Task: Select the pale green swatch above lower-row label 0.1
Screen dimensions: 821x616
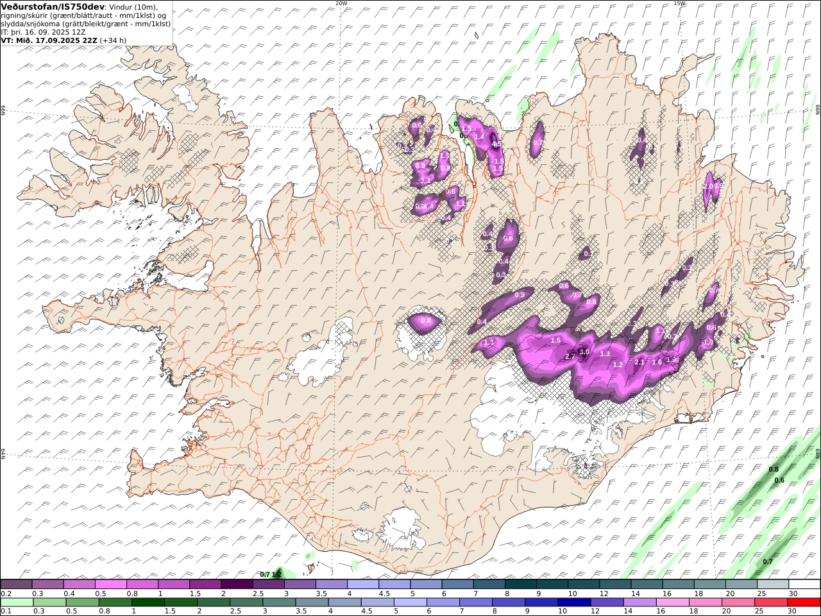Action: [x=17, y=603]
